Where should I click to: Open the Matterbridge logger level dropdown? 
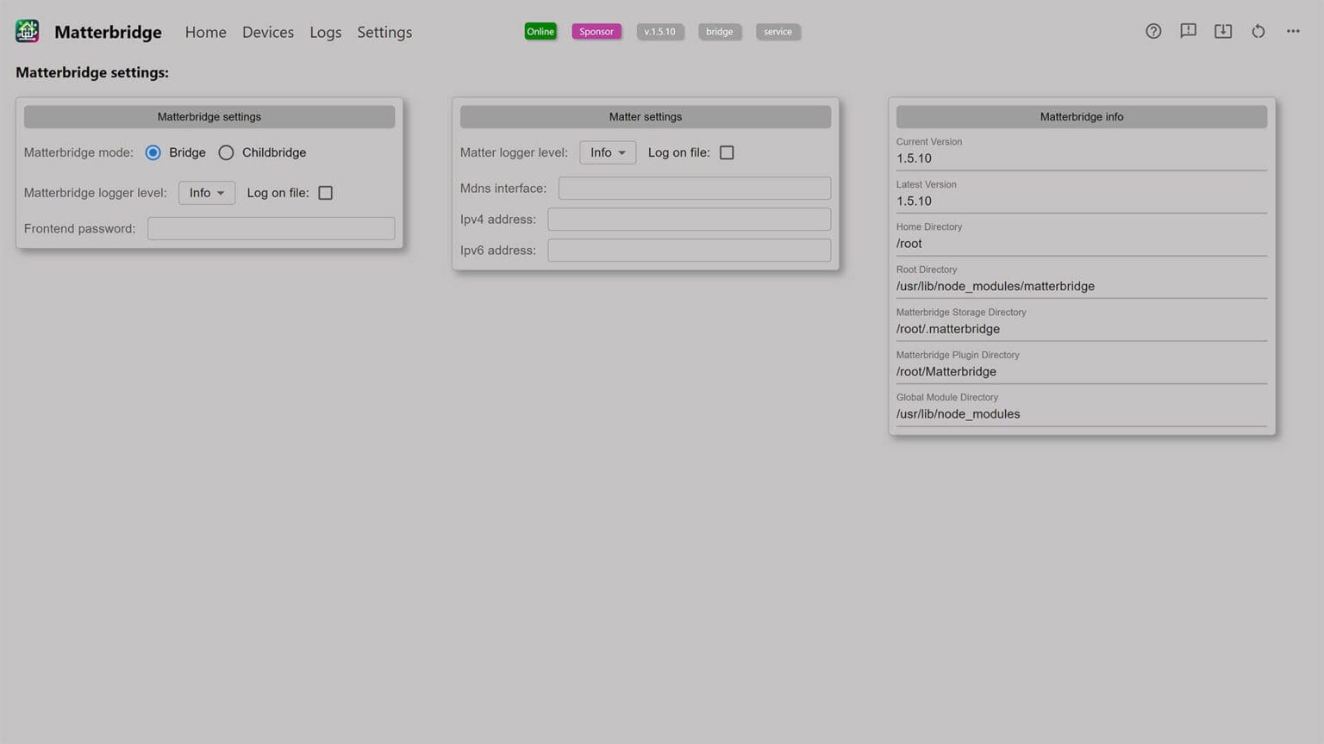point(206,192)
